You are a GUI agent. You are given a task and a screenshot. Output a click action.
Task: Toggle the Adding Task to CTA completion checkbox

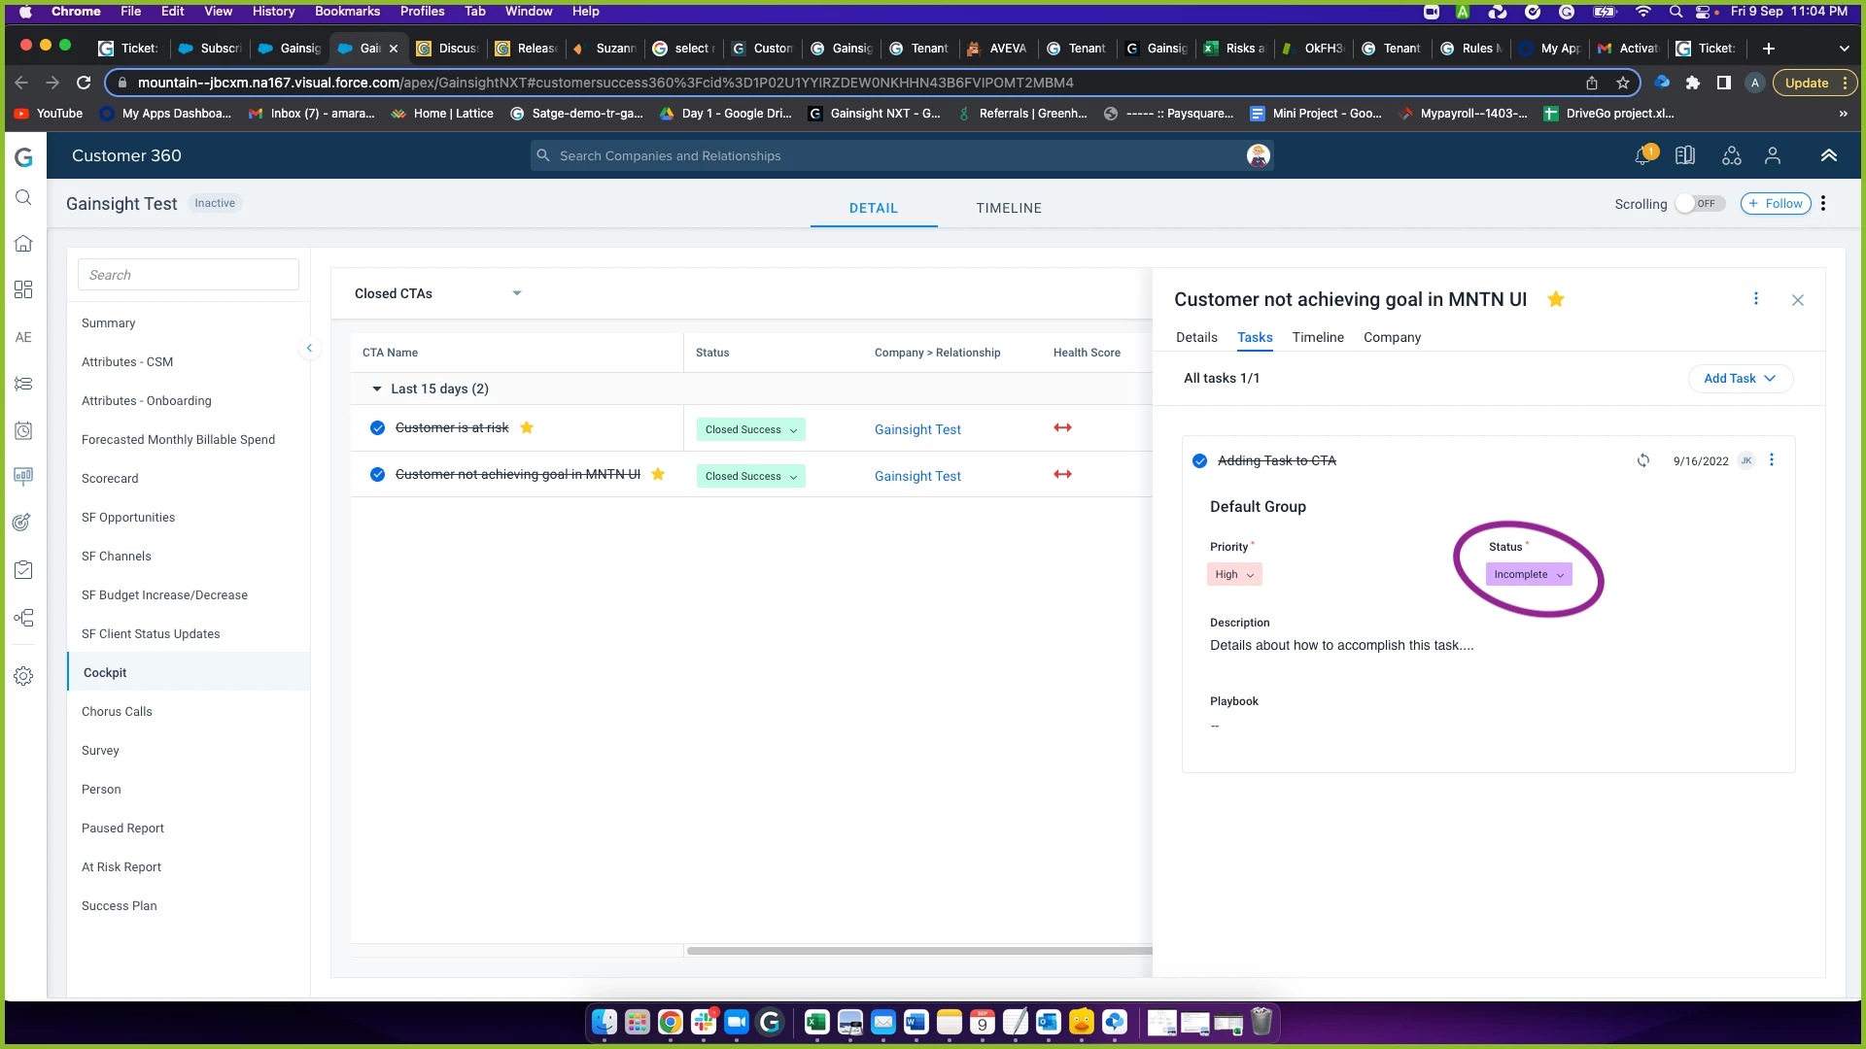(x=1199, y=461)
